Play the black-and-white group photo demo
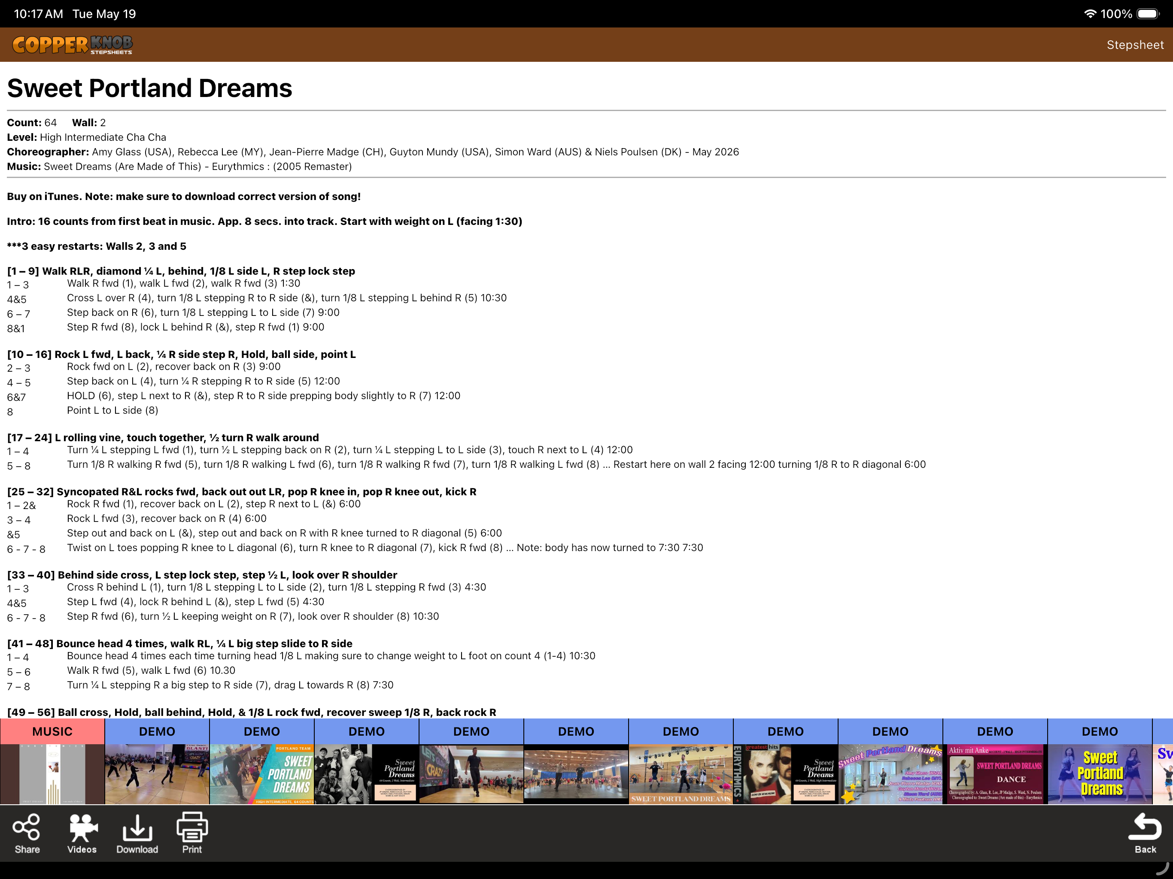Viewport: 1173px width, 879px height. 366,775
